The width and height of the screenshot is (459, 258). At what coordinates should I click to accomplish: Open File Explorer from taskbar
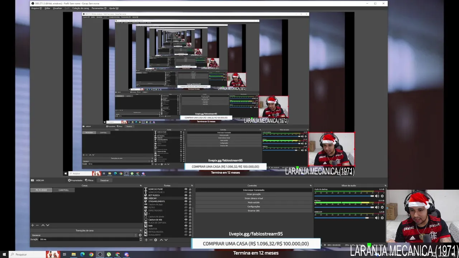[74, 254]
